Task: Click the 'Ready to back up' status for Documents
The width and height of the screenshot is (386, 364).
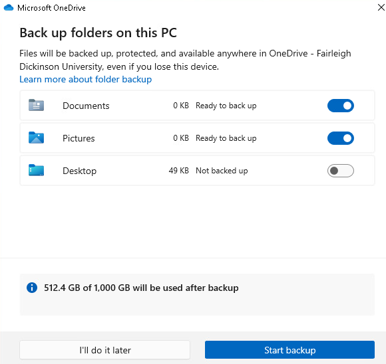Action: tap(226, 106)
